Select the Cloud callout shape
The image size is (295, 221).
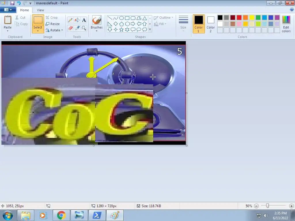pyautogui.click(x=145, y=30)
